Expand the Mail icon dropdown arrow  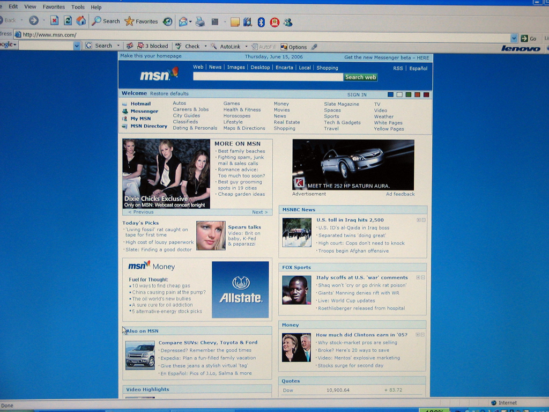(190, 22)
